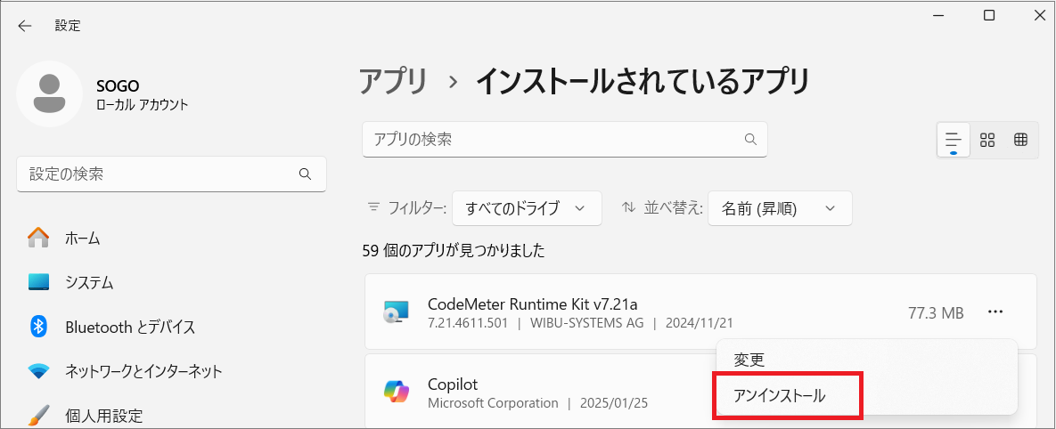The width and height of the screenshot is (1056, 429).
Task: Click the アプリ breadcrumb link
Action: pyautogui.click(x=393, y=82)
